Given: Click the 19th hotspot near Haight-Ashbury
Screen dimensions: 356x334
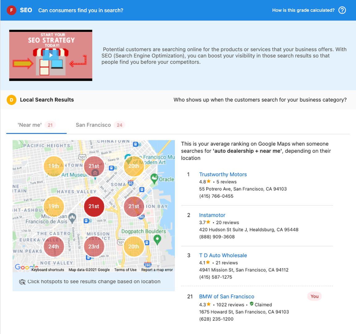Looking at the screenshot, I should pyautogui.click(x=53, y=206).
